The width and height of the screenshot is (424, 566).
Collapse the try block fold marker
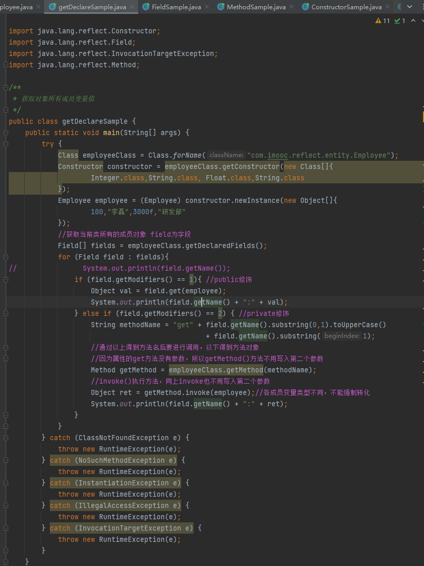pos(6,144)
